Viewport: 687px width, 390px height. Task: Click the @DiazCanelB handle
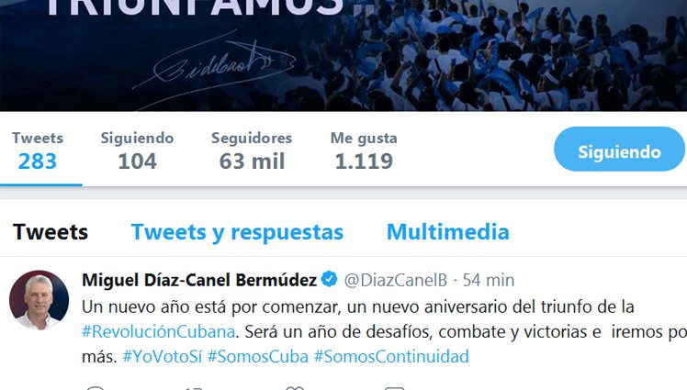[396, 280]
